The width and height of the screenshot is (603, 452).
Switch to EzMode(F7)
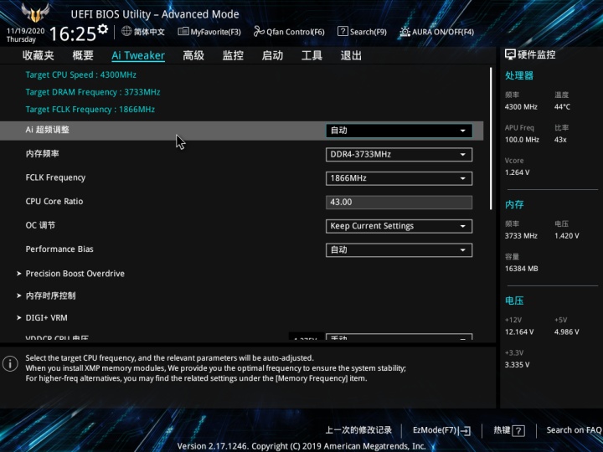coord(441,430)
